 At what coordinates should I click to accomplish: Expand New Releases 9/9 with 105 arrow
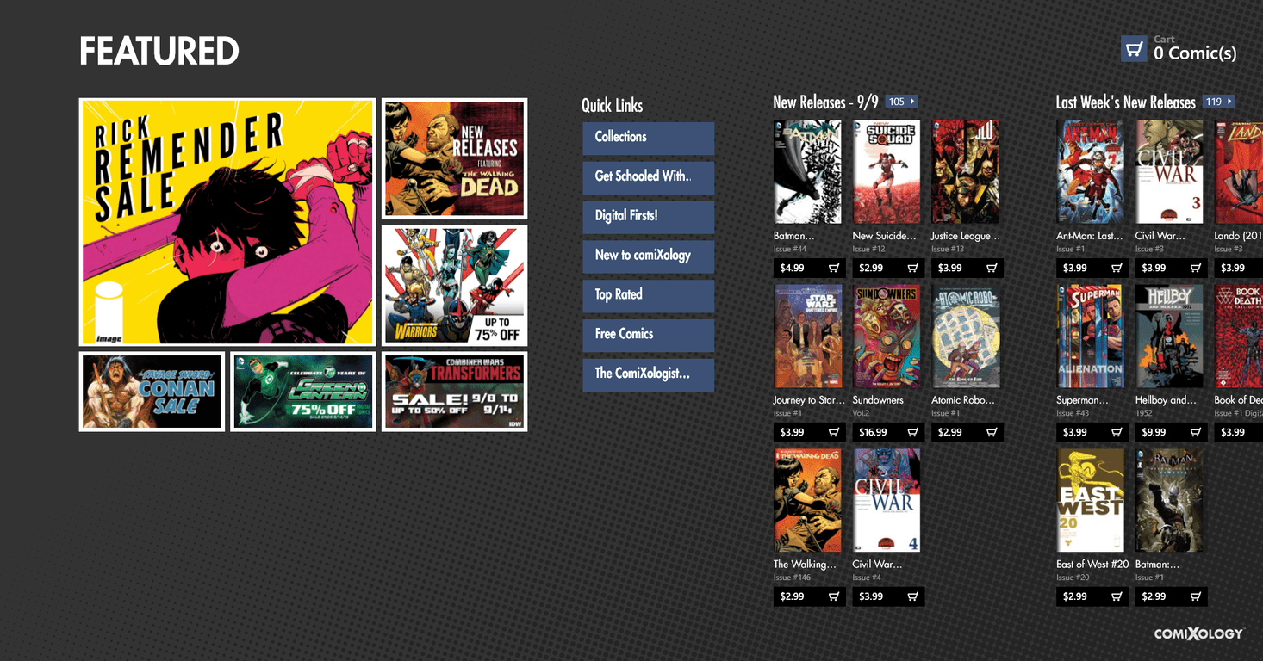(x=901, y=102)
